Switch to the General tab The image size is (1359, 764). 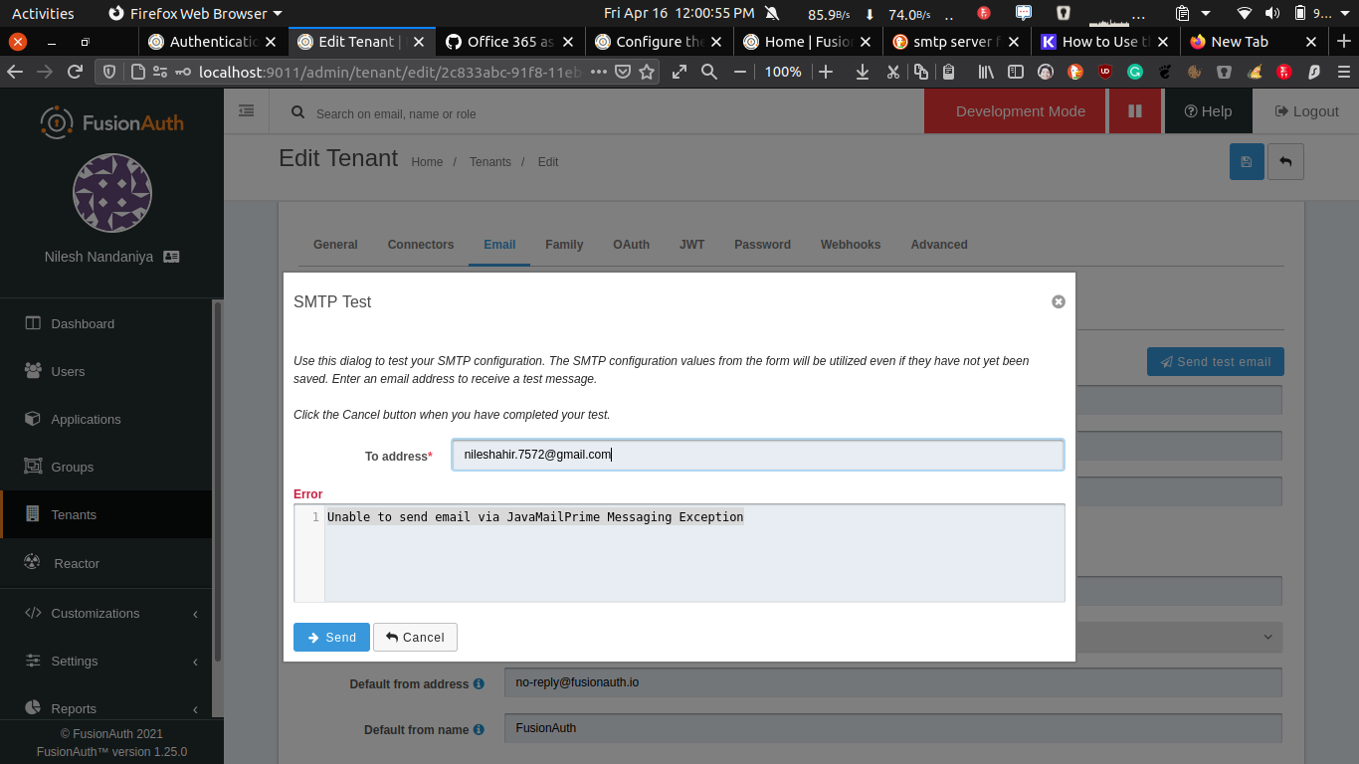pyautogui.click(x=335, y=245)
